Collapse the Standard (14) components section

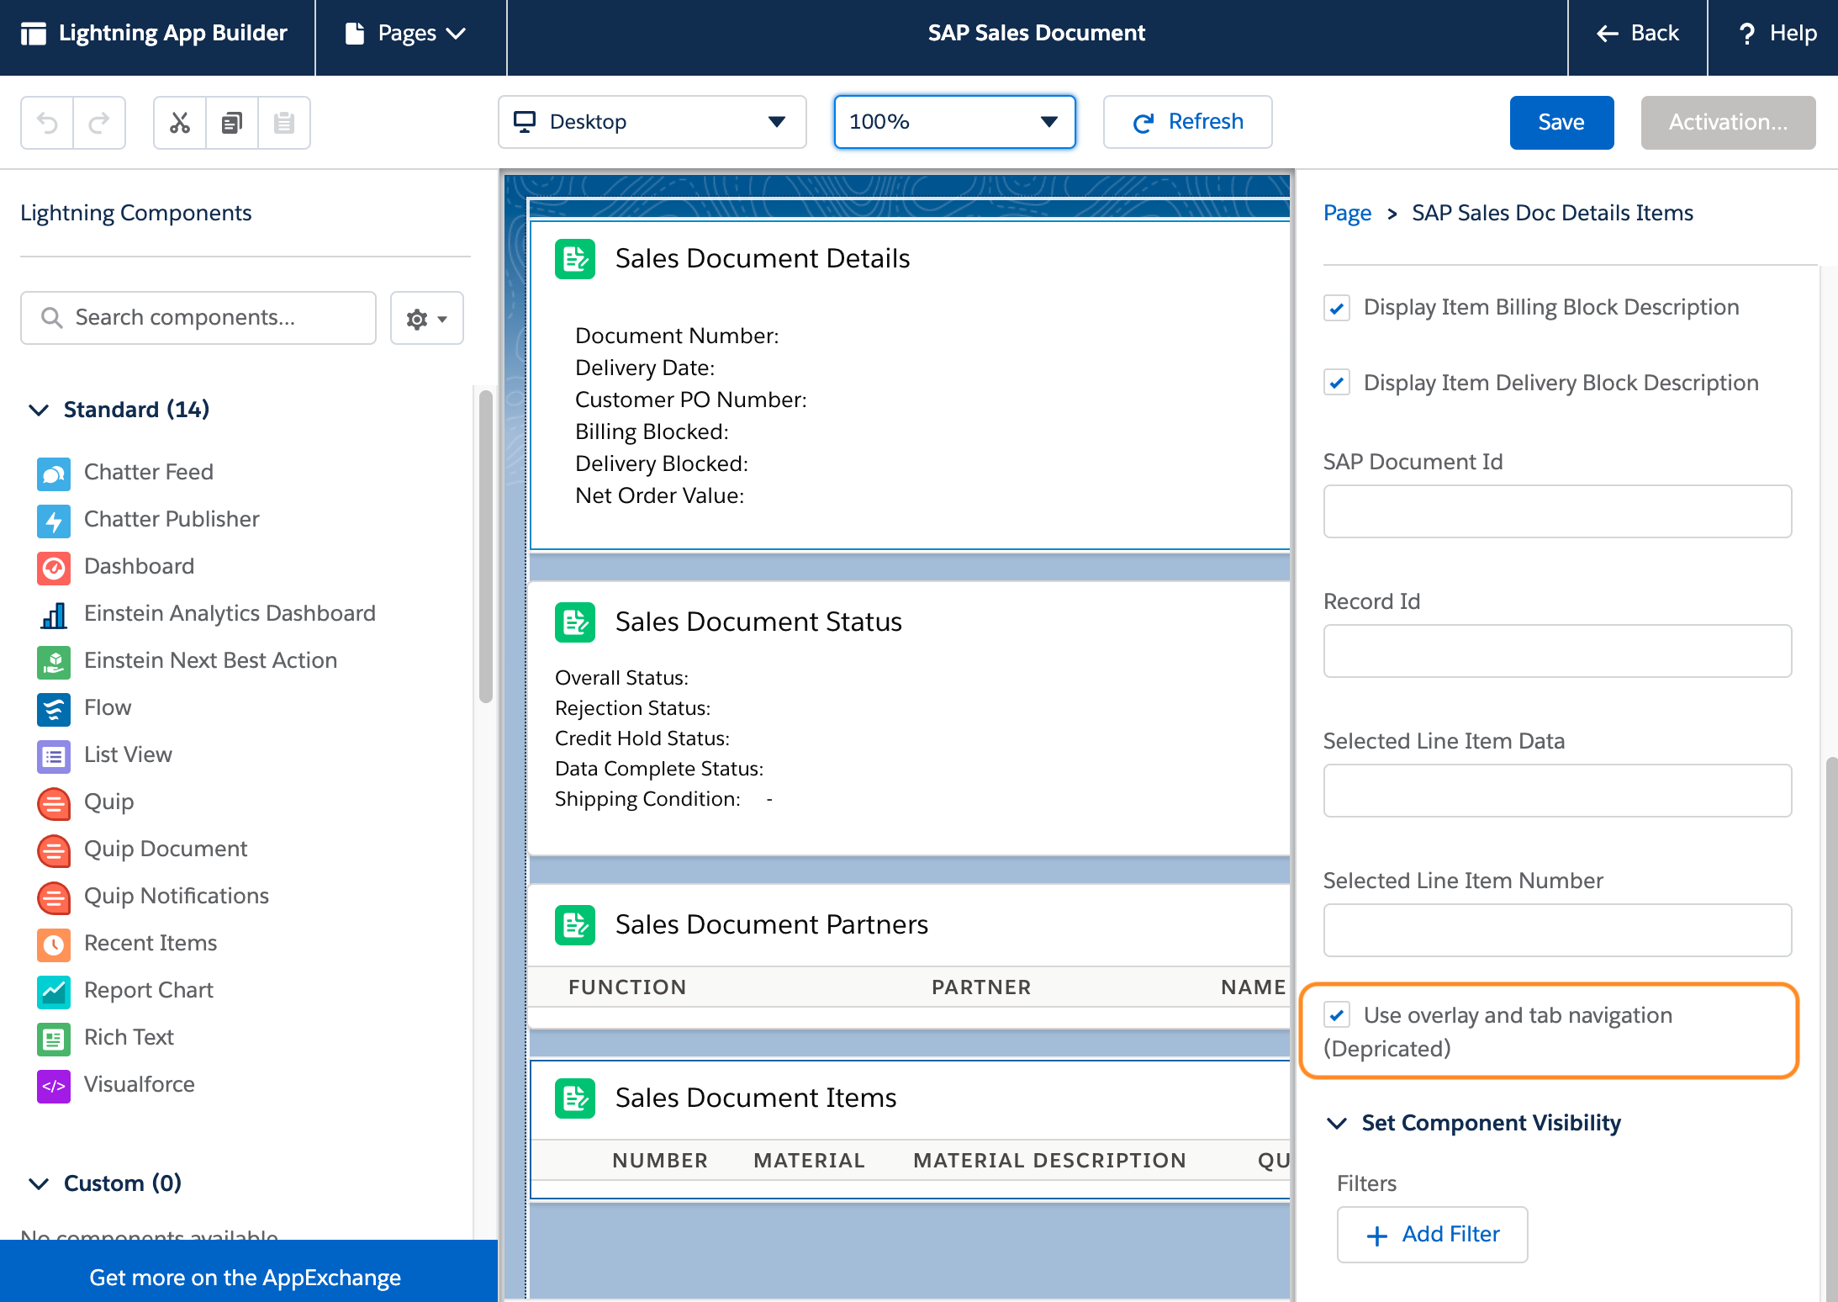39,410
